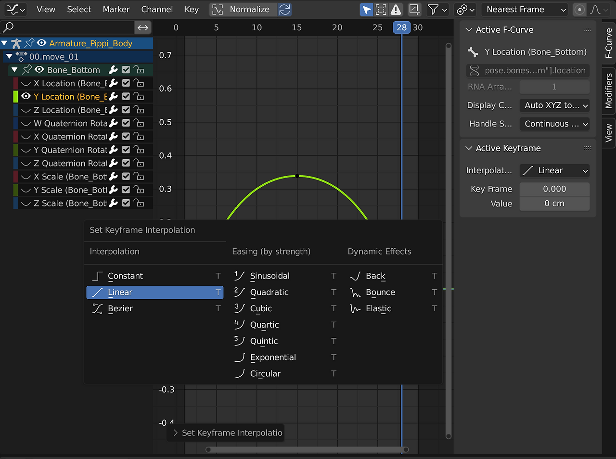Click the lock icon on Z Location channel
This screenshot has height=459, width=616.
pos(139,110)
